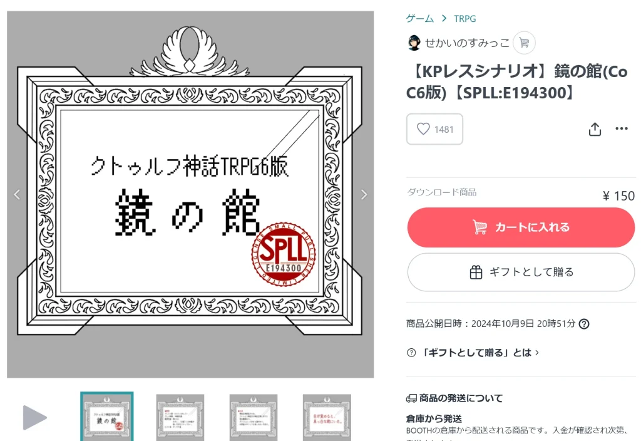The image size is (641, 441).
Task: Click the share upload icon
Action: point(595,129)
